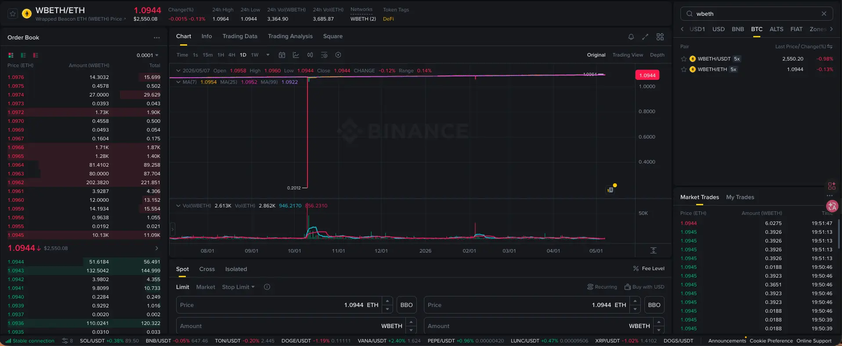Click buy-side BBO button
The height and width of the screenshot is (346, 842).
coord(407,305)
